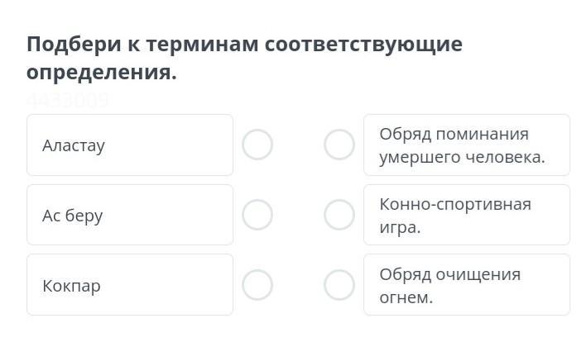Click the faint number 4433009 under heading
The width and height of the screenshot is (581, 361).
pos(67,100)
